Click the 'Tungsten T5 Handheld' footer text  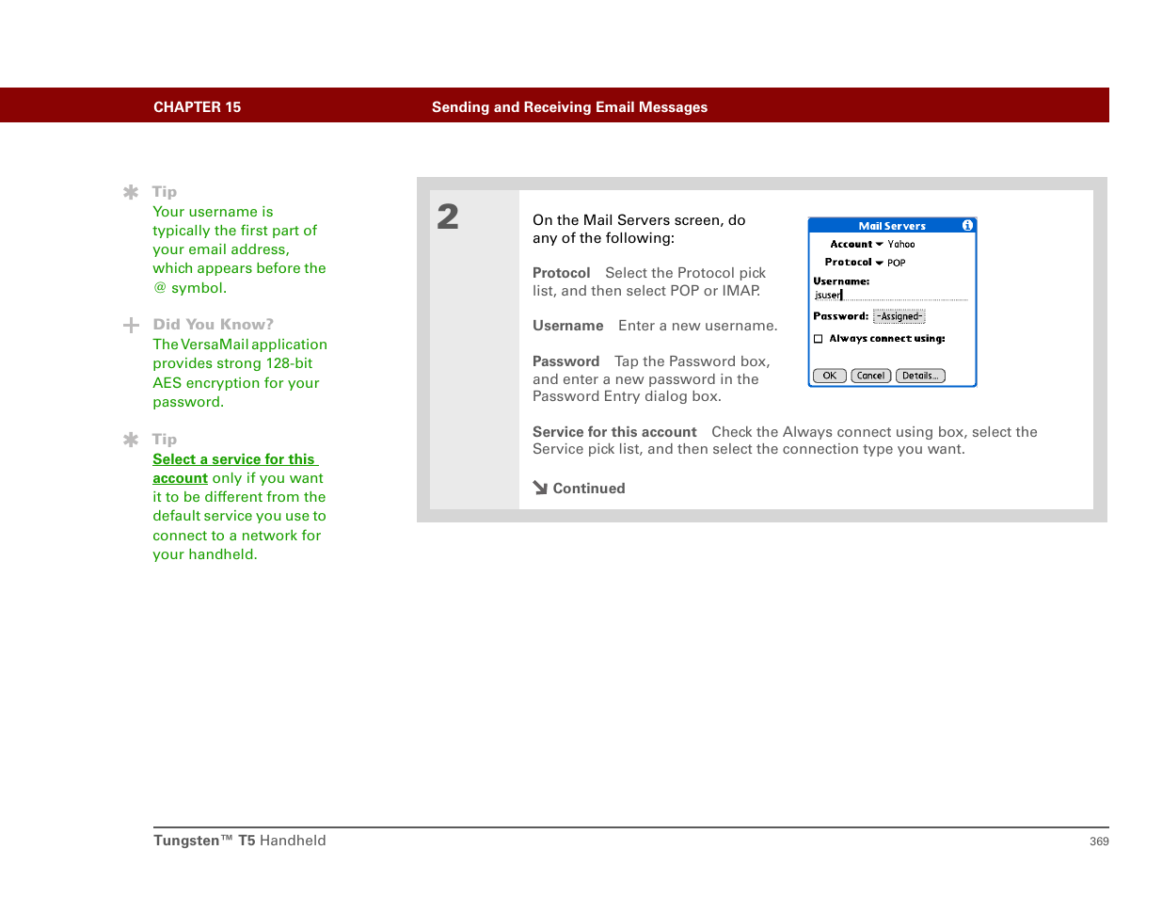click(x=240, y=841)
